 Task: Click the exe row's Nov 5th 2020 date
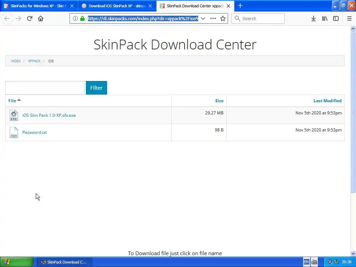[x=318, y=113]
